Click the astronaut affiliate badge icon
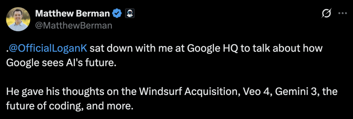 click(130, 14)
